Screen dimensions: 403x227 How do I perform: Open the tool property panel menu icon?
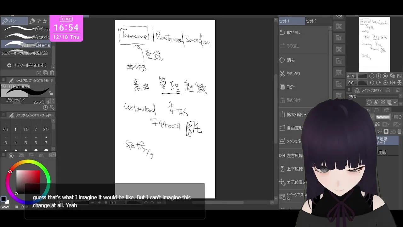[3, 80]
